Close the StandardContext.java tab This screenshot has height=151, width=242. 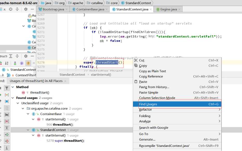[x=151, y=9]
